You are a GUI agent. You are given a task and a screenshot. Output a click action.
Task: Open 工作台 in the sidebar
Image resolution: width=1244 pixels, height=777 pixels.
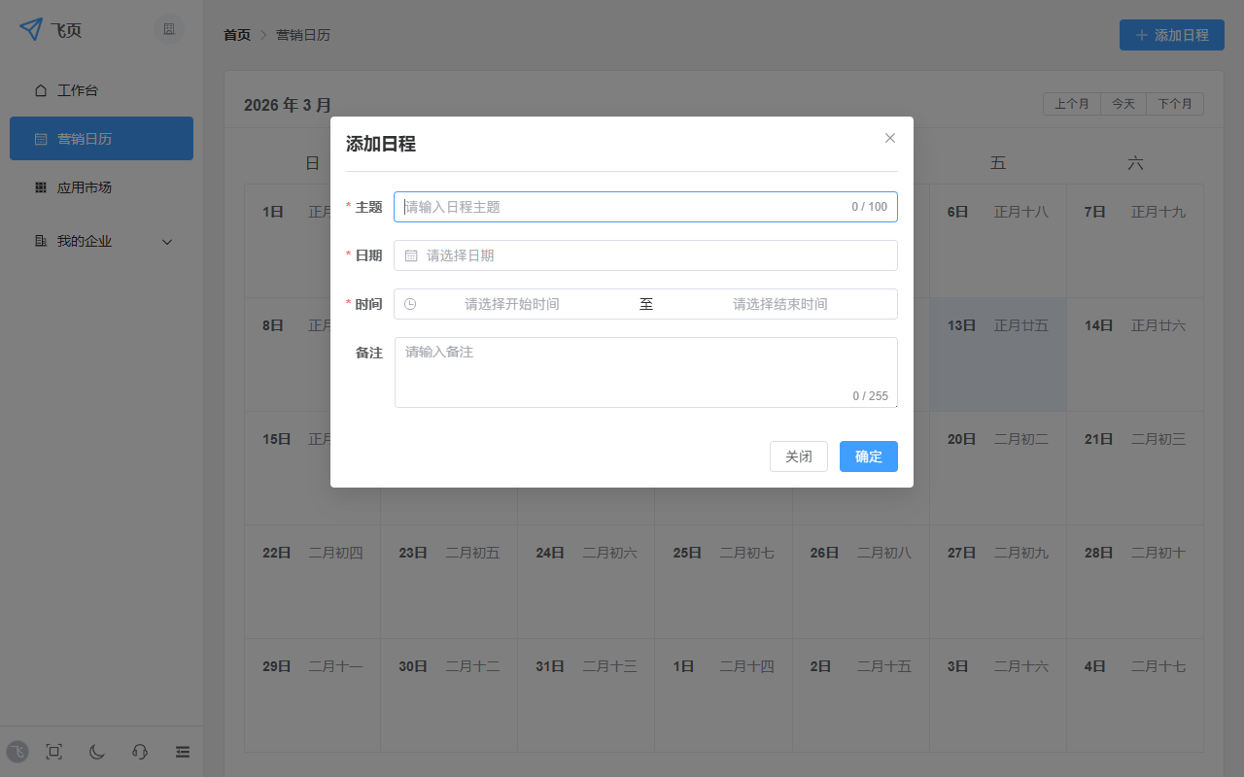point(78,90)
